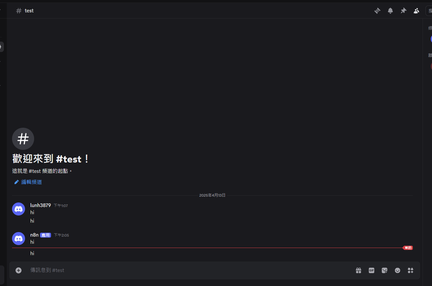Click the test channel name in header
Image resolution: width=432 pixels, height=286 pixels.
tap(29, 11)
